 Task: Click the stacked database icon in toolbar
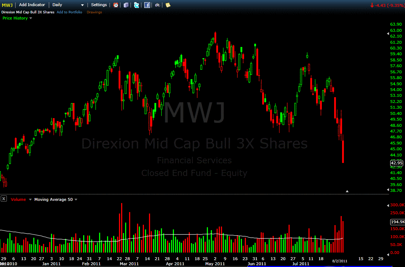[x=126, y=5]
